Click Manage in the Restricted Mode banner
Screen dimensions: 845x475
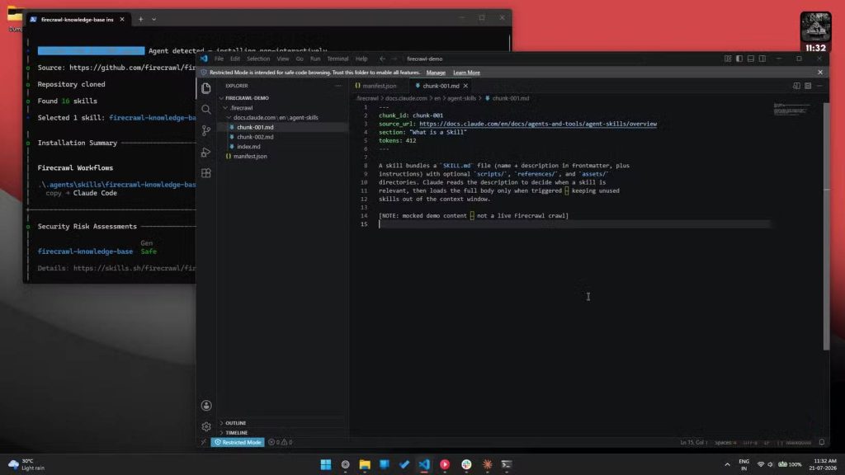[436, 73]
